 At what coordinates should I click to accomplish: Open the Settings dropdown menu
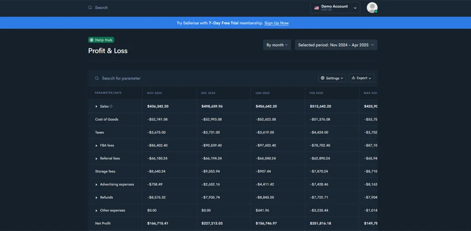point(332,78)
